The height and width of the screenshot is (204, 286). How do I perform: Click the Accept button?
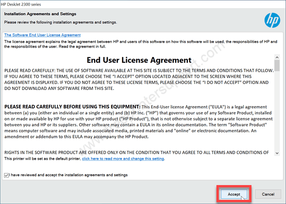[x=234, y=194]
